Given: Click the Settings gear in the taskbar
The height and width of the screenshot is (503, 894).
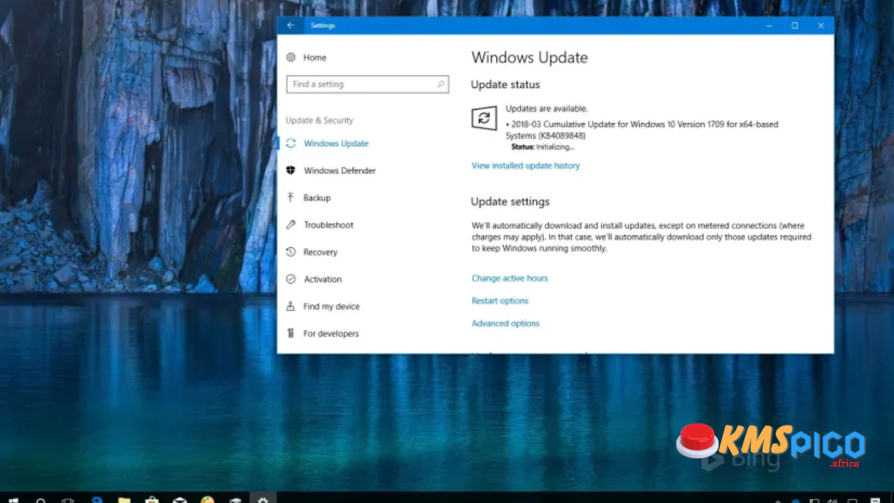Looking at the screenshot, I should (x=263, y=500).
